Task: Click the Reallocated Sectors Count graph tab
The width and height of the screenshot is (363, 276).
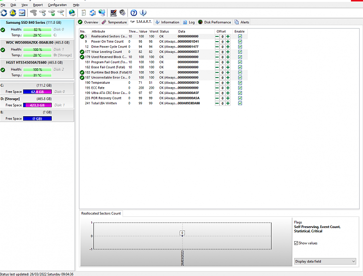Action: 101,213
